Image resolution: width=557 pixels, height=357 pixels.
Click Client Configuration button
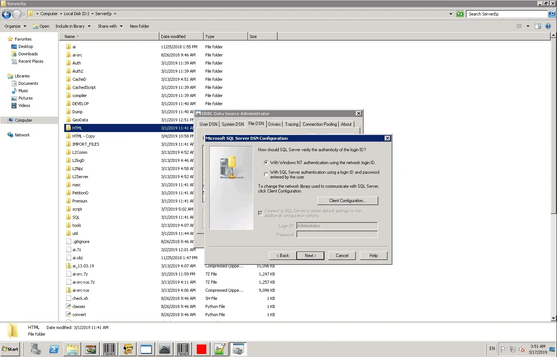tap(348, 201)
